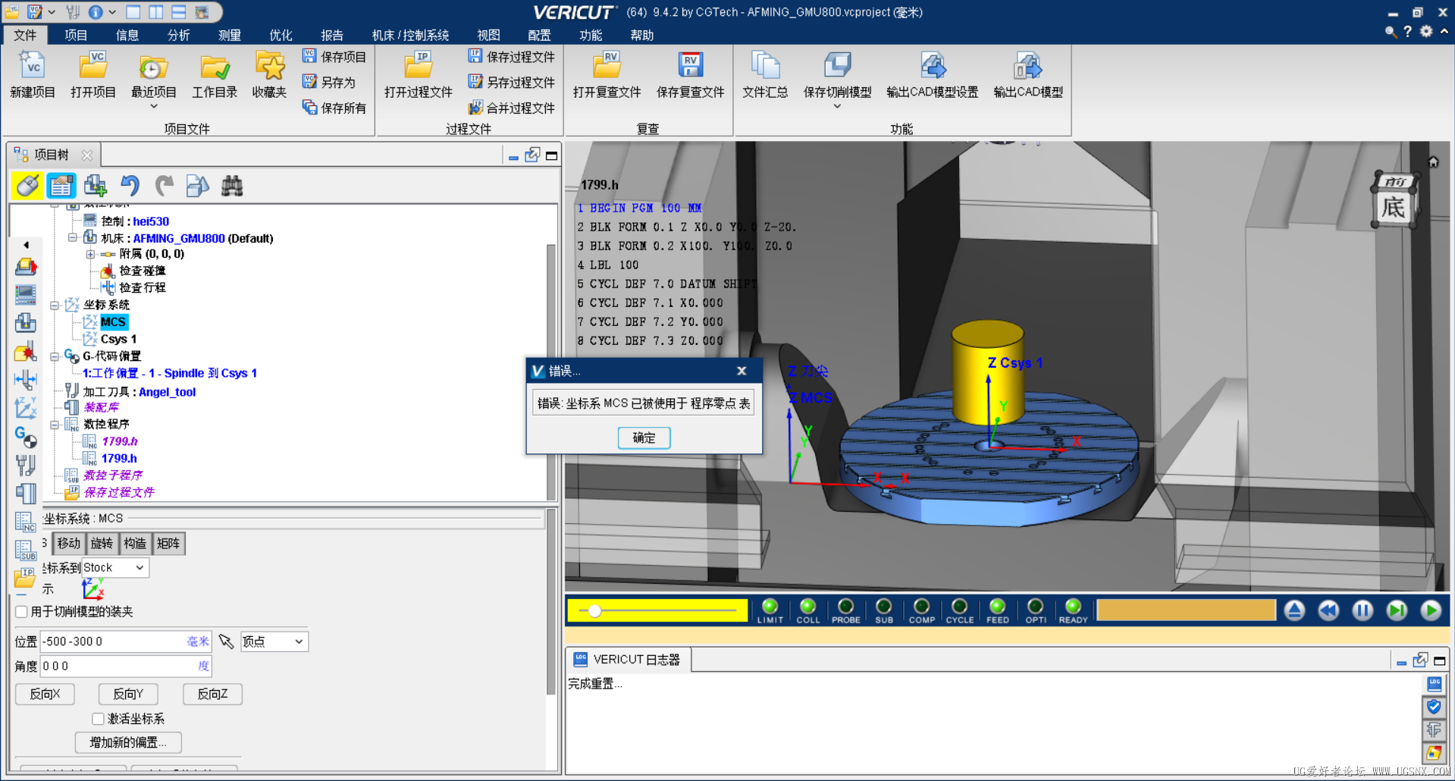This screenshot has height=781, width=1455.
Task: Click the 增加新的偏置 button
Action: click(128, 742)
